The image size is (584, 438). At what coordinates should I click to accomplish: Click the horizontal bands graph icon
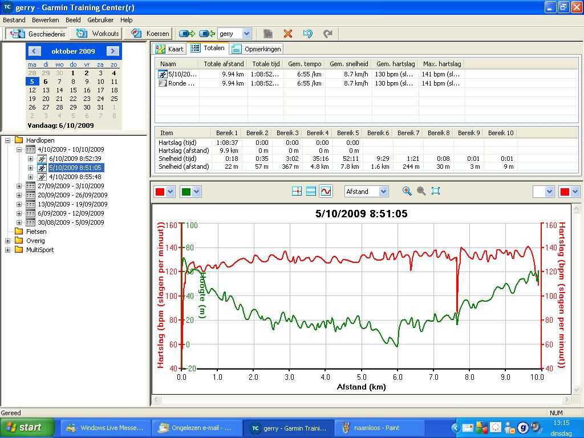coord(311,191)
